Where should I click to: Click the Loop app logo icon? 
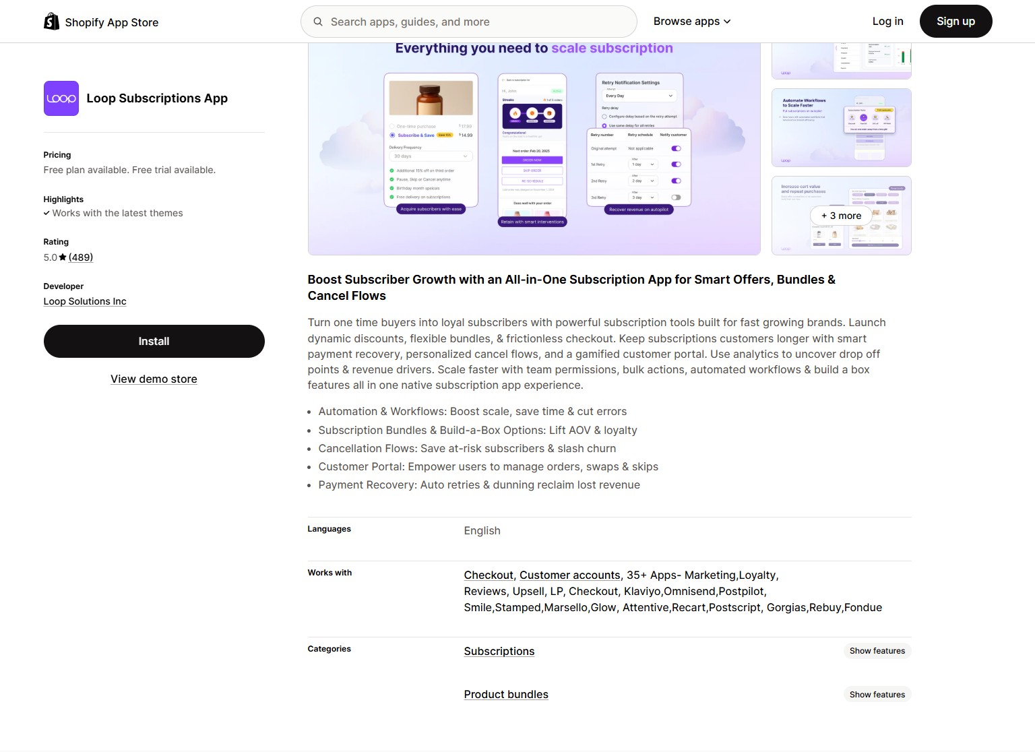coord(61,98)
